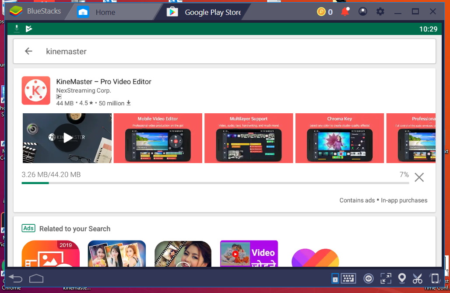
Task: Click the Play Store check notification icon
Action: [29, 28]
